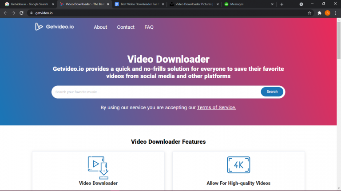
Task: Open the FAQ page
Action: point(149,27)
